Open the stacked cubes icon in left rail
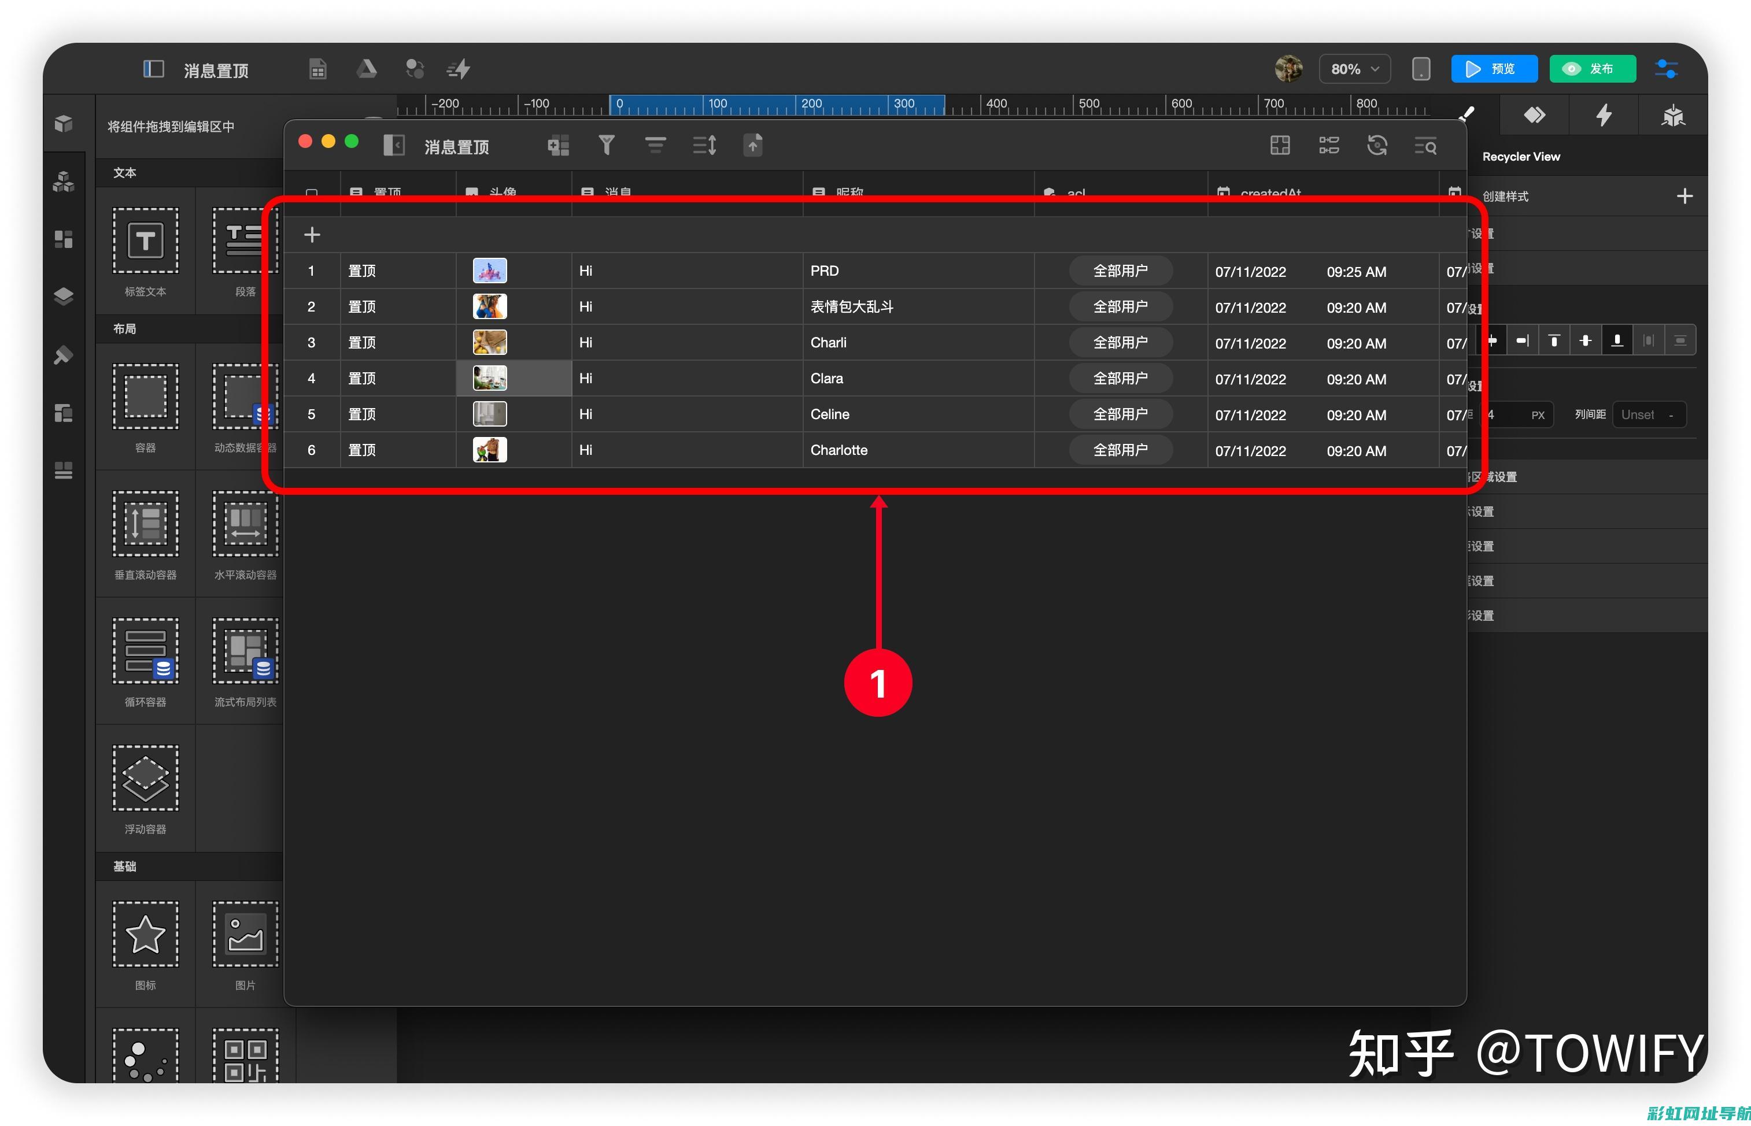The height and width of the screenshot is (1126, 1751). [x=64, y=182]
